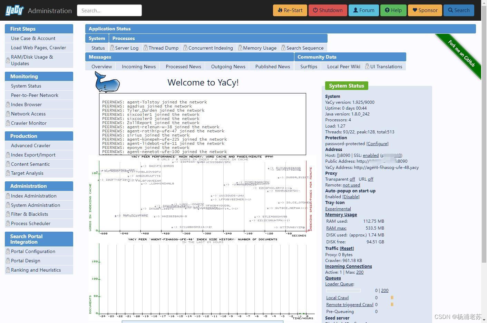Click the lock icon beside Server Log

(112, 48)
